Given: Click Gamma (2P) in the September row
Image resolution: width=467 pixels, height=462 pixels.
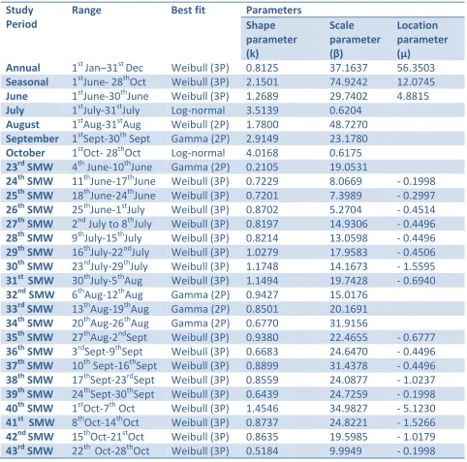Looking at the screenshot, I should (x=201, y=139).
